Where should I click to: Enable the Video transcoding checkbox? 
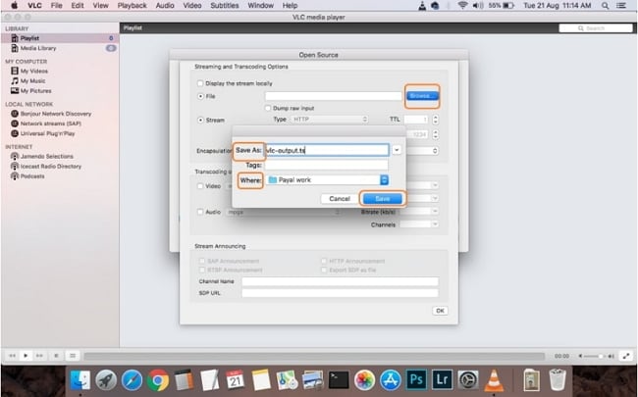[200, 186]
